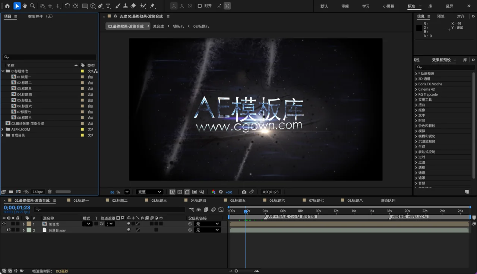477x274 pixels.
Task: Hide the 总合成 layer video eye
Action: tap(4, 224)
